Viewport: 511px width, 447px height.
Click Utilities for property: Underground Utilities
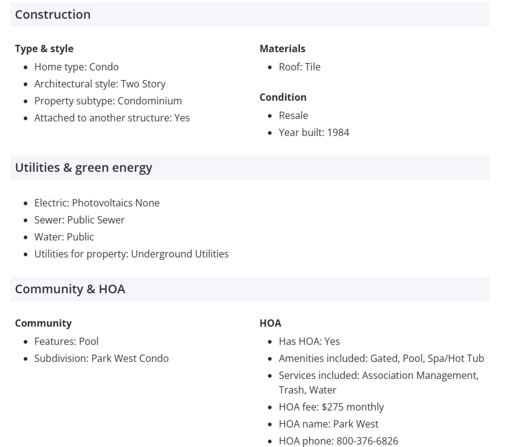[x=131, y=254]
